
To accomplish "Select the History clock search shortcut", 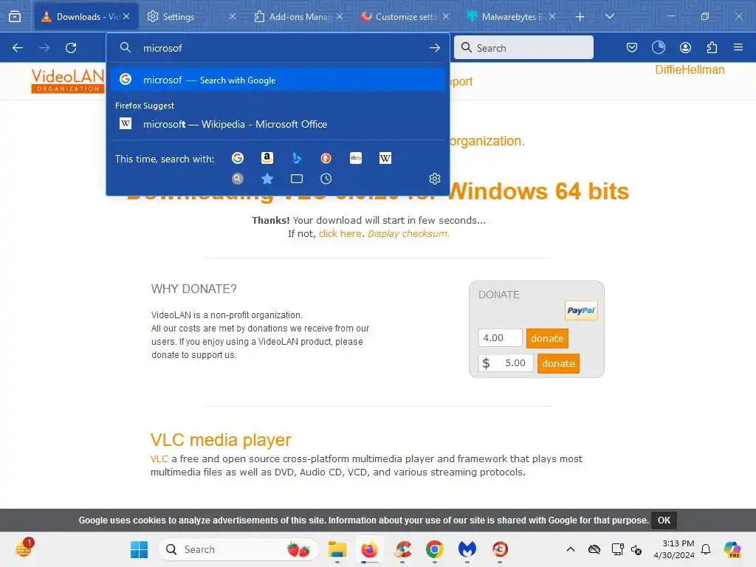I will click(x=326, y=179).
